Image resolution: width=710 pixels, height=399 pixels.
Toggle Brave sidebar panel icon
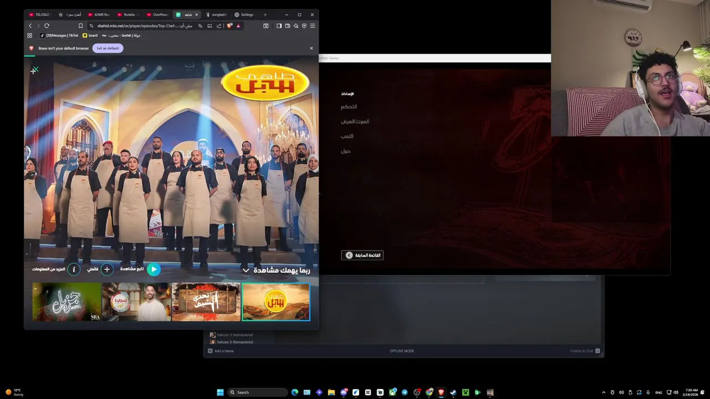[x=279, y=25]
